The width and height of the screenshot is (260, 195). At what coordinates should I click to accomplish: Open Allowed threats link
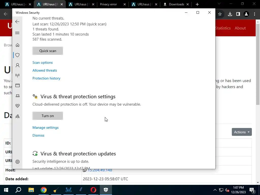tap(45, 70)
